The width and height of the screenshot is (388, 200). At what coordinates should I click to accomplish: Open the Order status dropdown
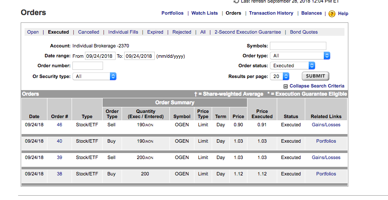point(292,66)
